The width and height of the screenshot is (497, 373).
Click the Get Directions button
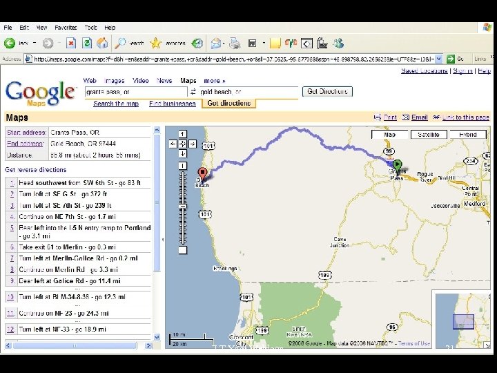tap(327, 92)
